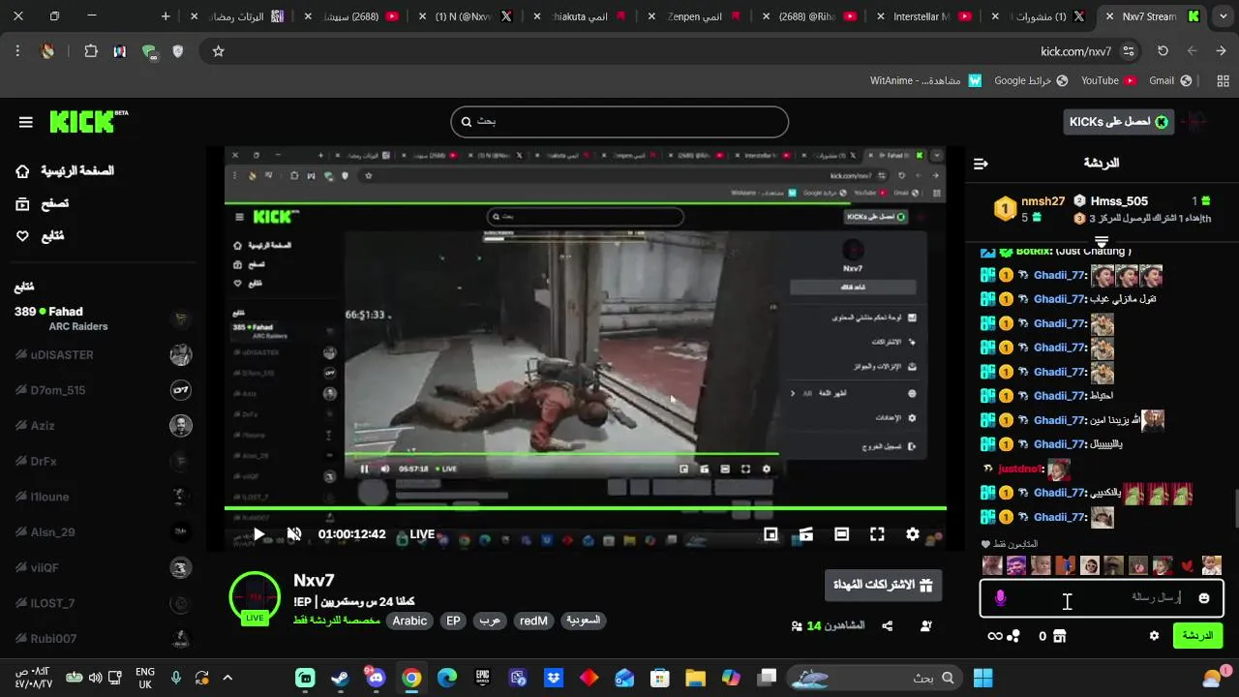Open nmsh27 leaderboard entry
This screenshot has width=1239, height=697.
tap(1043, 201)
